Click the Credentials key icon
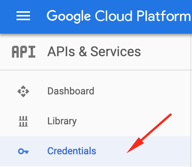 point(23,151)
